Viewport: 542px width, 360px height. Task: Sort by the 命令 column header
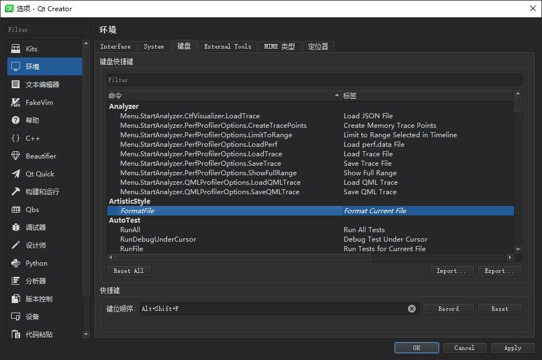(x=224, y=95)
